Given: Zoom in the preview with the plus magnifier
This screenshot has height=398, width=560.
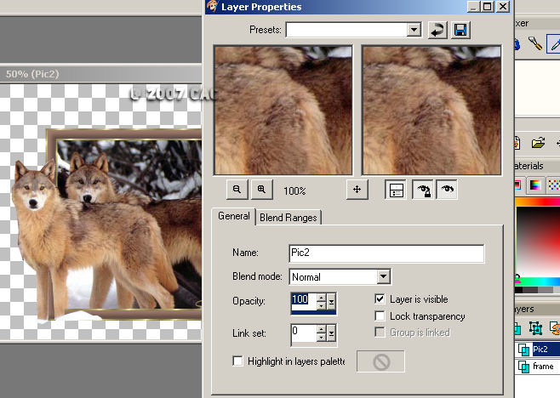Looking at the screenshot, I should pyautogui.click(x=261, y=190).
